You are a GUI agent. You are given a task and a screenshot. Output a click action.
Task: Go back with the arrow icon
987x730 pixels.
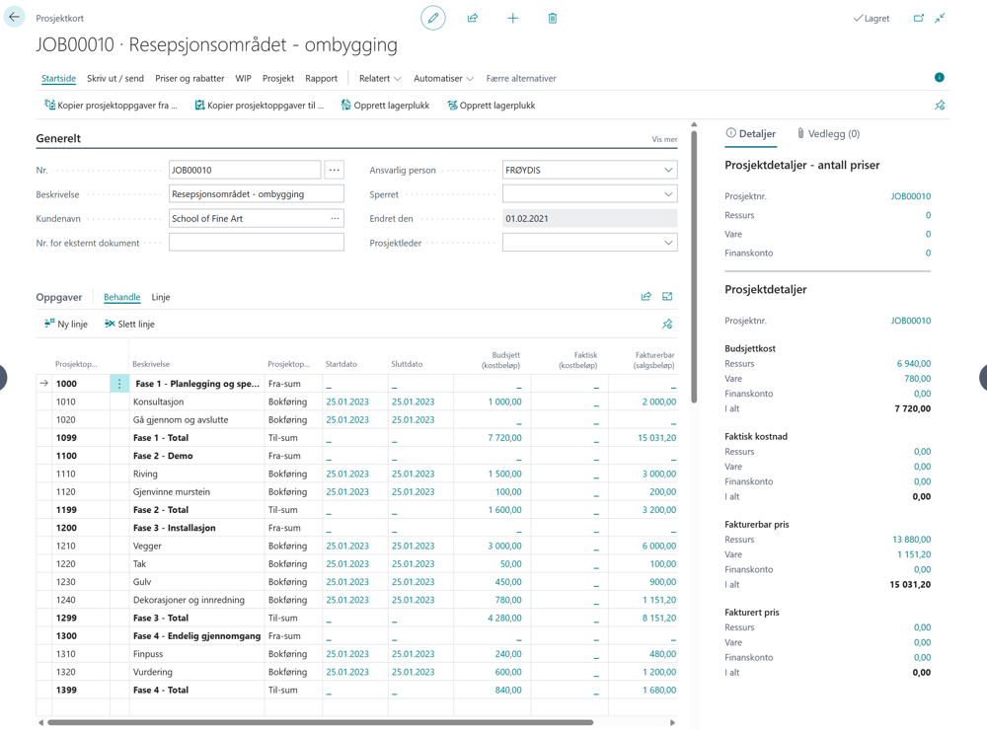[x=14, y=17]
